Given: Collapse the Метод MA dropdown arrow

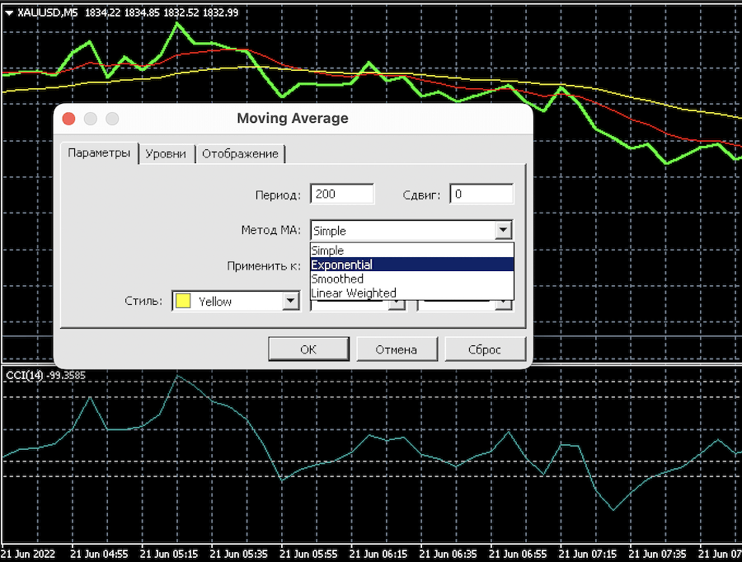Looking at the screenshot, I should pos(502,231).
